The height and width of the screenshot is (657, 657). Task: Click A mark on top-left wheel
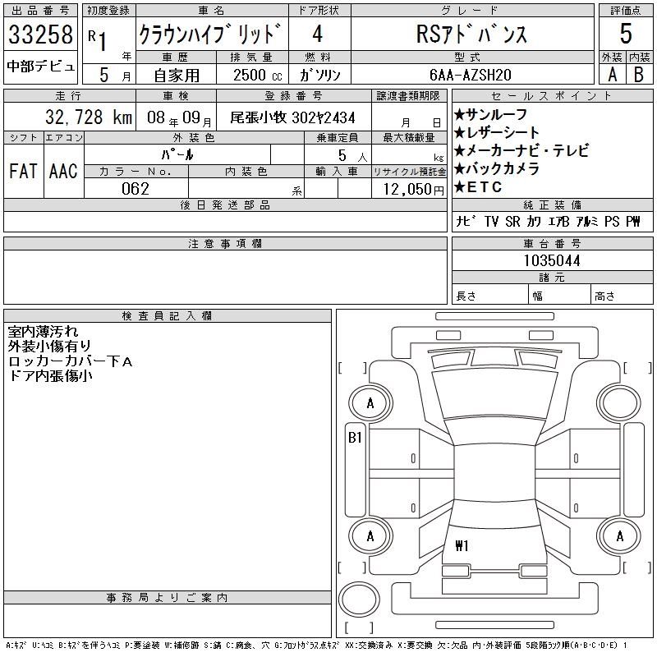tap(370, 403)
